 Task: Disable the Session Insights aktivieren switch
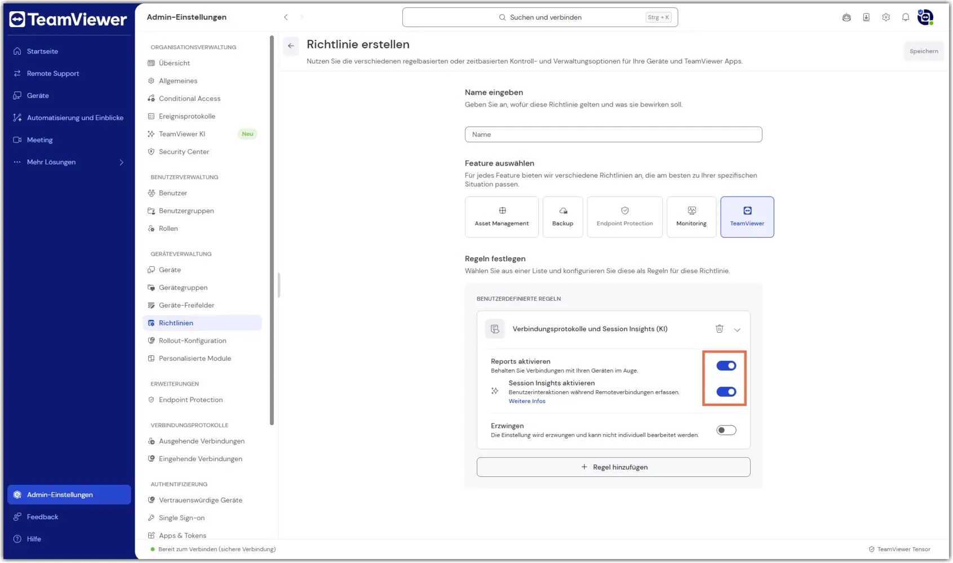click(x=726, y=392)
